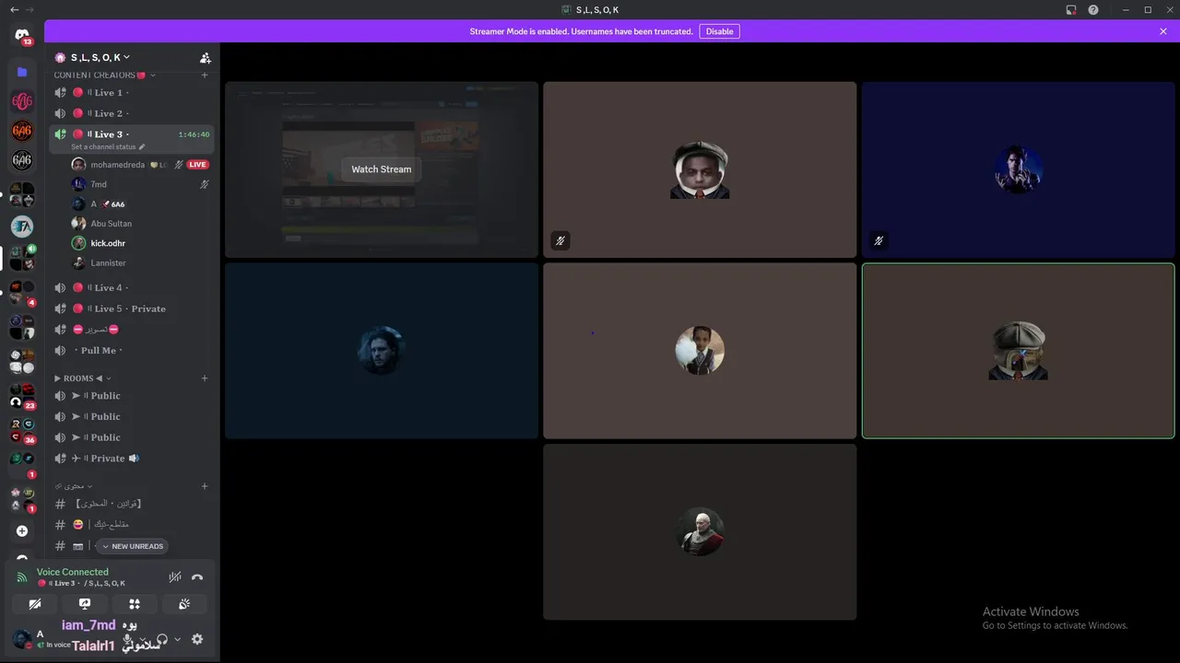The height and width of the screenshot is (663, 1180).
Task: Focus bottom bald man participant tile
Action: (x=700, y=531)
